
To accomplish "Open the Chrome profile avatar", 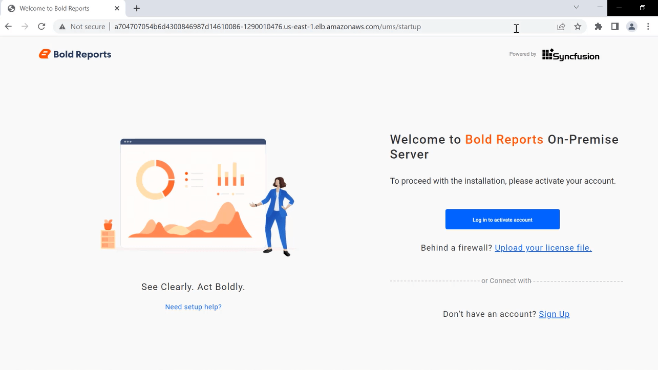I will [632, 27].
